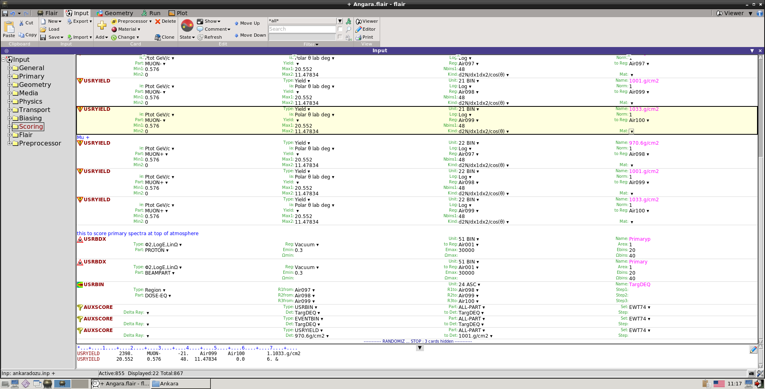
Task: Open the Material dropdown in Card group
Action: click(126, 29)
